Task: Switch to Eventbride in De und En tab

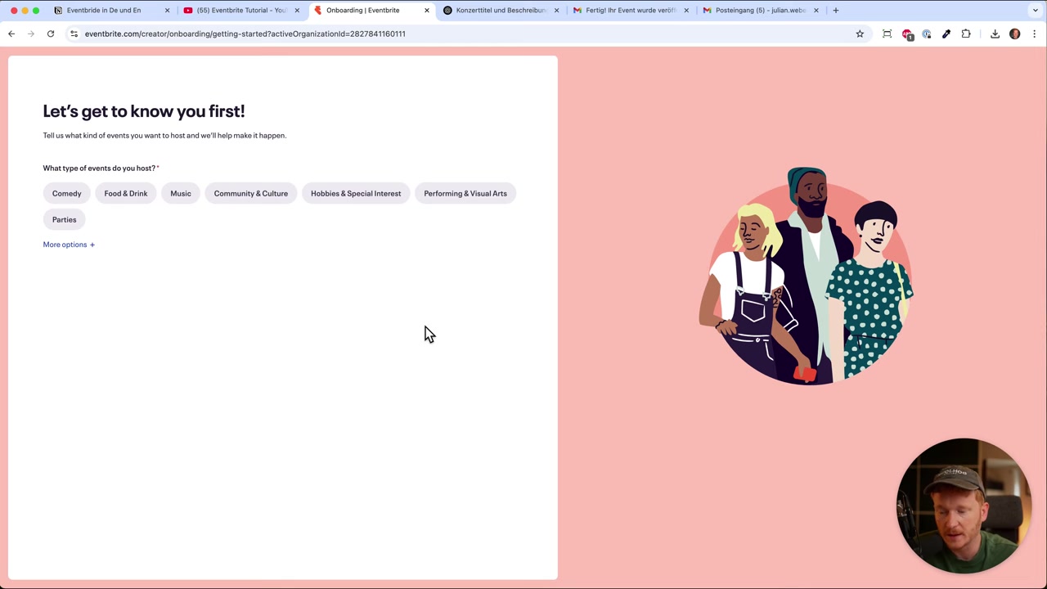Action: tap(111, 10)
